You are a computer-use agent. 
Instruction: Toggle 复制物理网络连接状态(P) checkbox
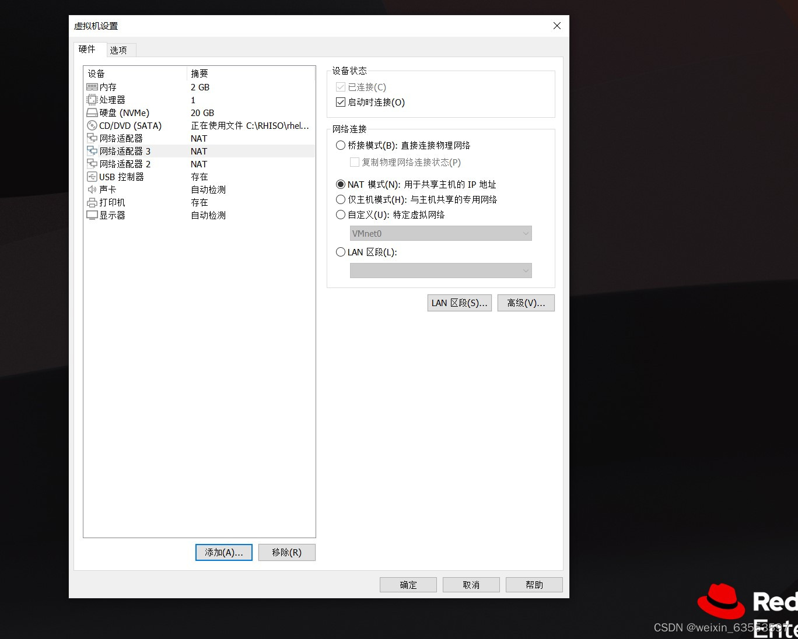coord(355,162)
